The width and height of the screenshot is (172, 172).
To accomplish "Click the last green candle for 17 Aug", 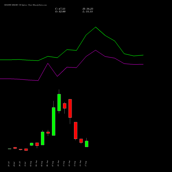I will (x=87, y=144).
